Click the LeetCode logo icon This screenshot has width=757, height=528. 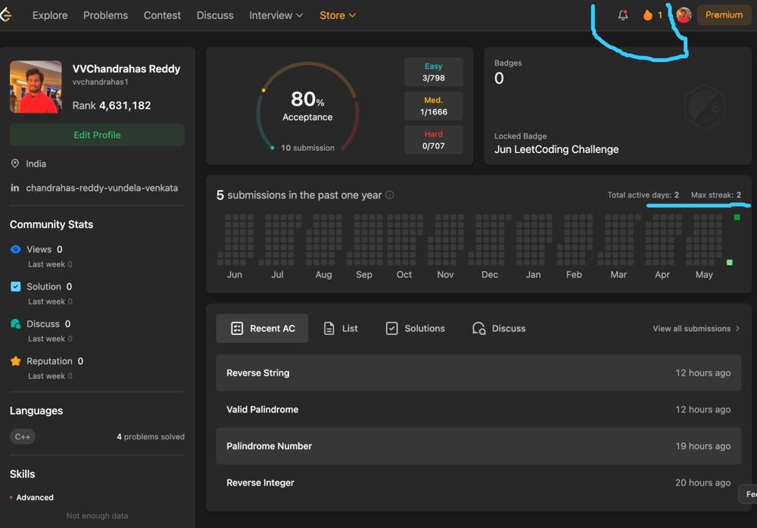(5, 15)
